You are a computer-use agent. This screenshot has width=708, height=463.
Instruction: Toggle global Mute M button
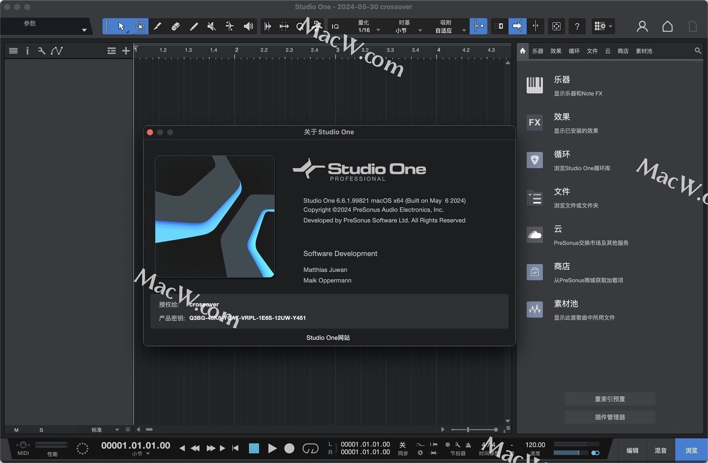(x=16, y=430)
